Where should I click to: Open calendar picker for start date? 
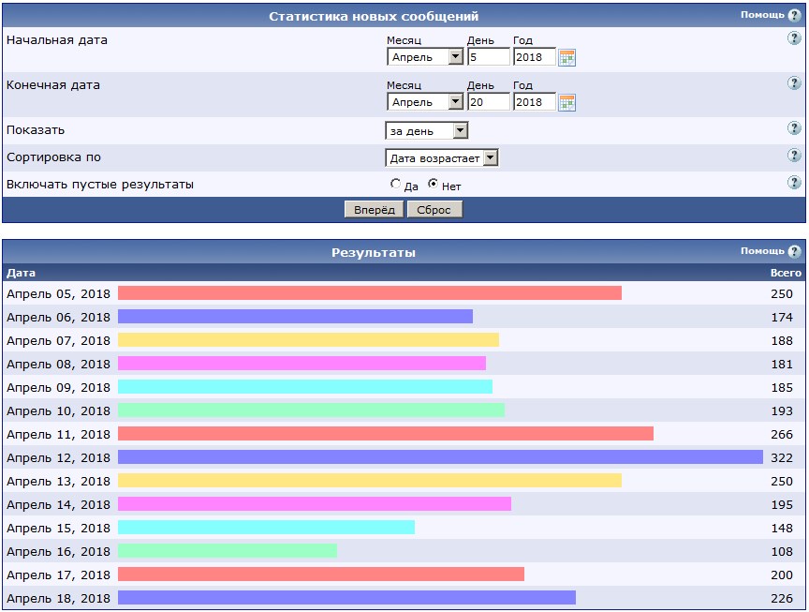[x=566, y=57]
